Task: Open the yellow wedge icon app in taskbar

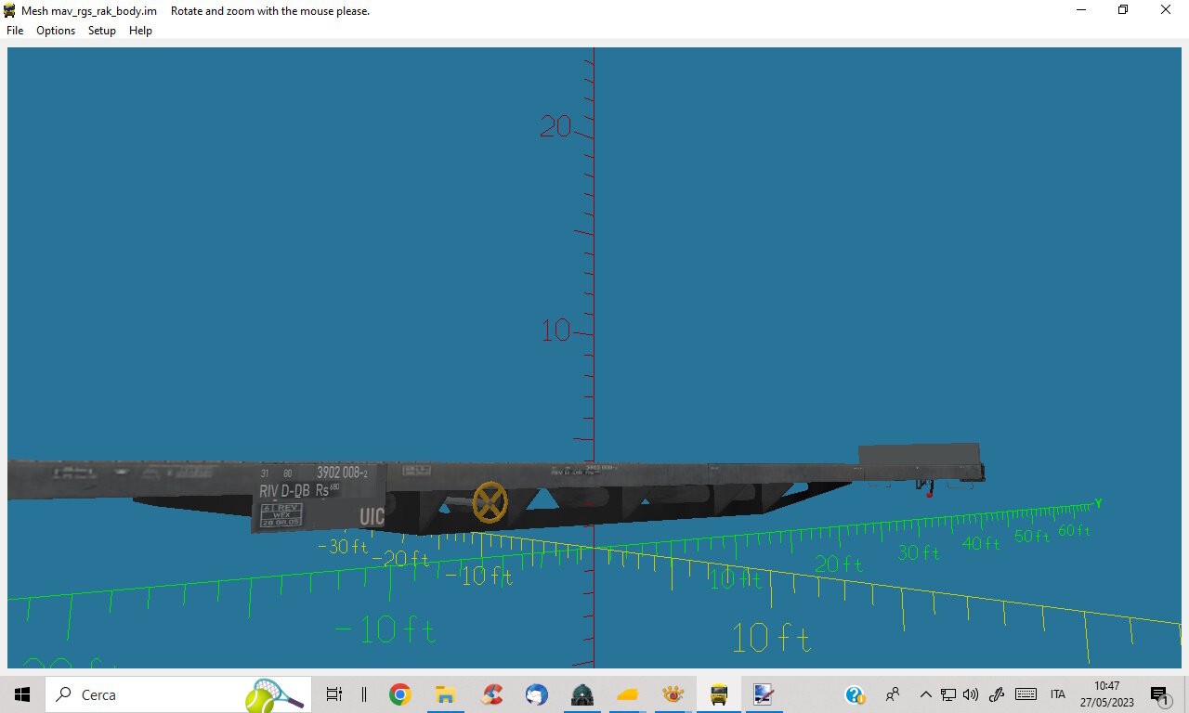Action: pos(628,694)
